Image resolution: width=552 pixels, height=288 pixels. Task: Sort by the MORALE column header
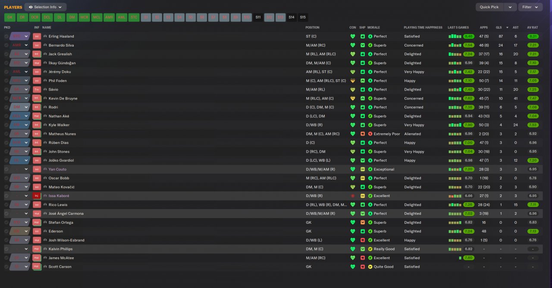pyautogui.click(x=373, y=28)
